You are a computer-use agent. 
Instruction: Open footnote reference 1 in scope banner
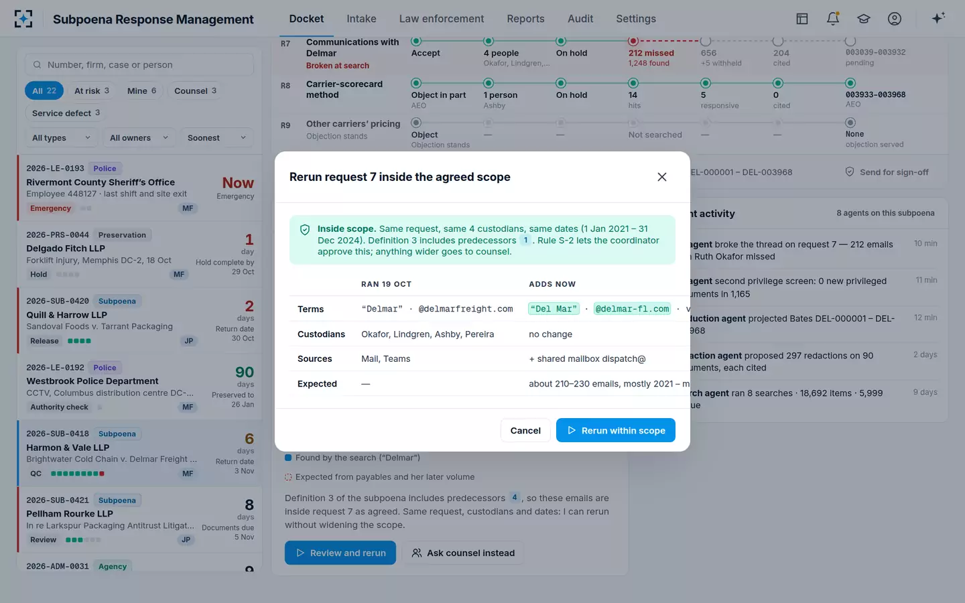click(525, 240)
